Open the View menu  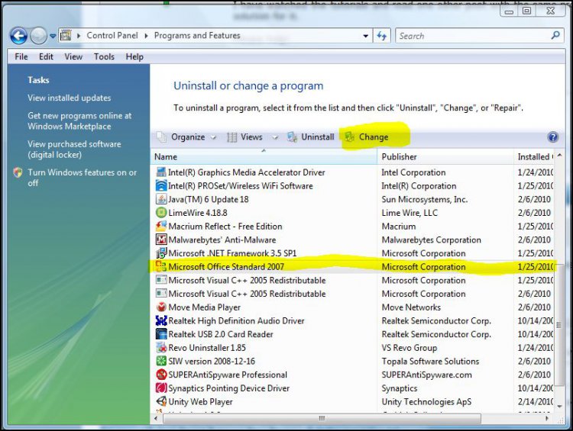(x=73, y=56)
